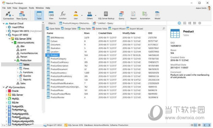Image resolution: width=213 pixels, height=128 pixels.
Task: Switch to the ProductCategory @Adventu... tab
Action: (75, 23)
